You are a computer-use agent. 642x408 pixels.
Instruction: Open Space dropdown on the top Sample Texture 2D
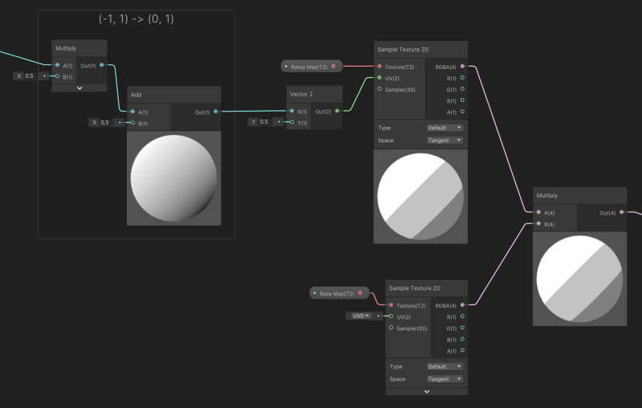coord(445,140)
